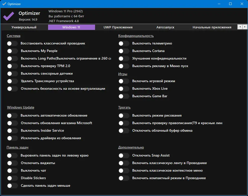248x196 pixels.
Task: Toggle Выключить проверку правописания switch
Action: point(124,123)
